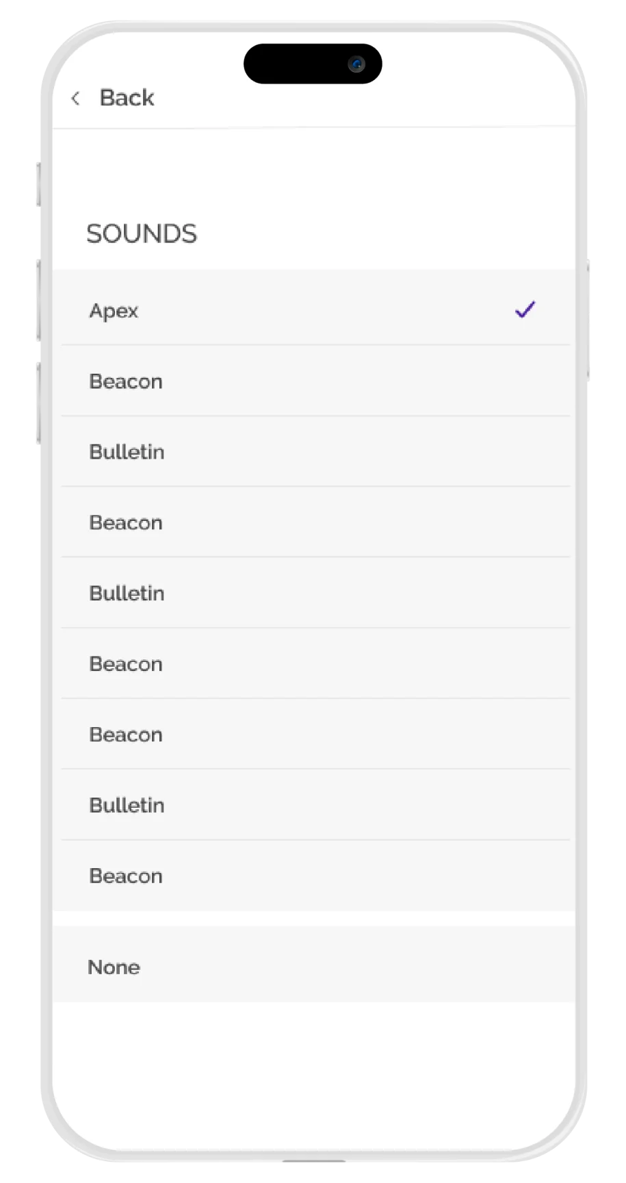Select the last Beacon above None

tap(126, 876)
